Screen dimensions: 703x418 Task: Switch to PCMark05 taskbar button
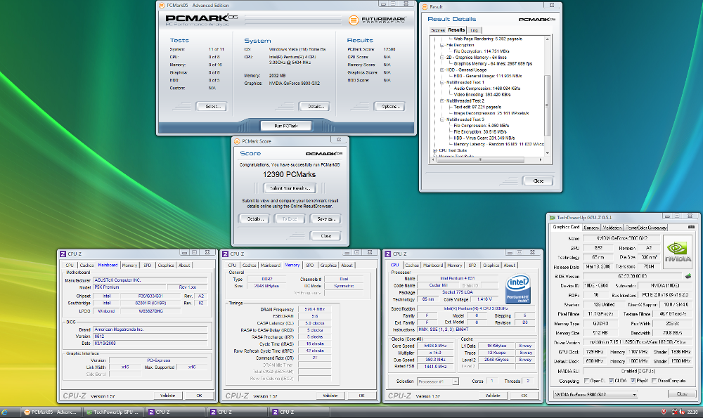click(x=51, y=412)
